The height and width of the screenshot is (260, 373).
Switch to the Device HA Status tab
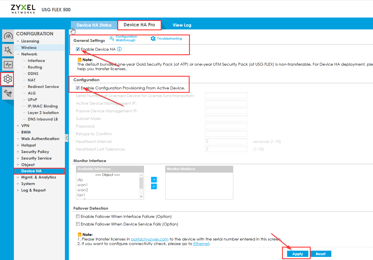(x=94, y=25)
